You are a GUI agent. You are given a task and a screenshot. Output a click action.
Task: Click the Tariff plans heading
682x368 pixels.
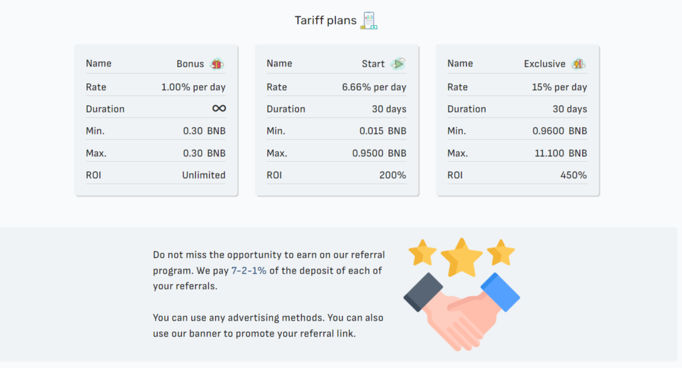coord(325,21)
